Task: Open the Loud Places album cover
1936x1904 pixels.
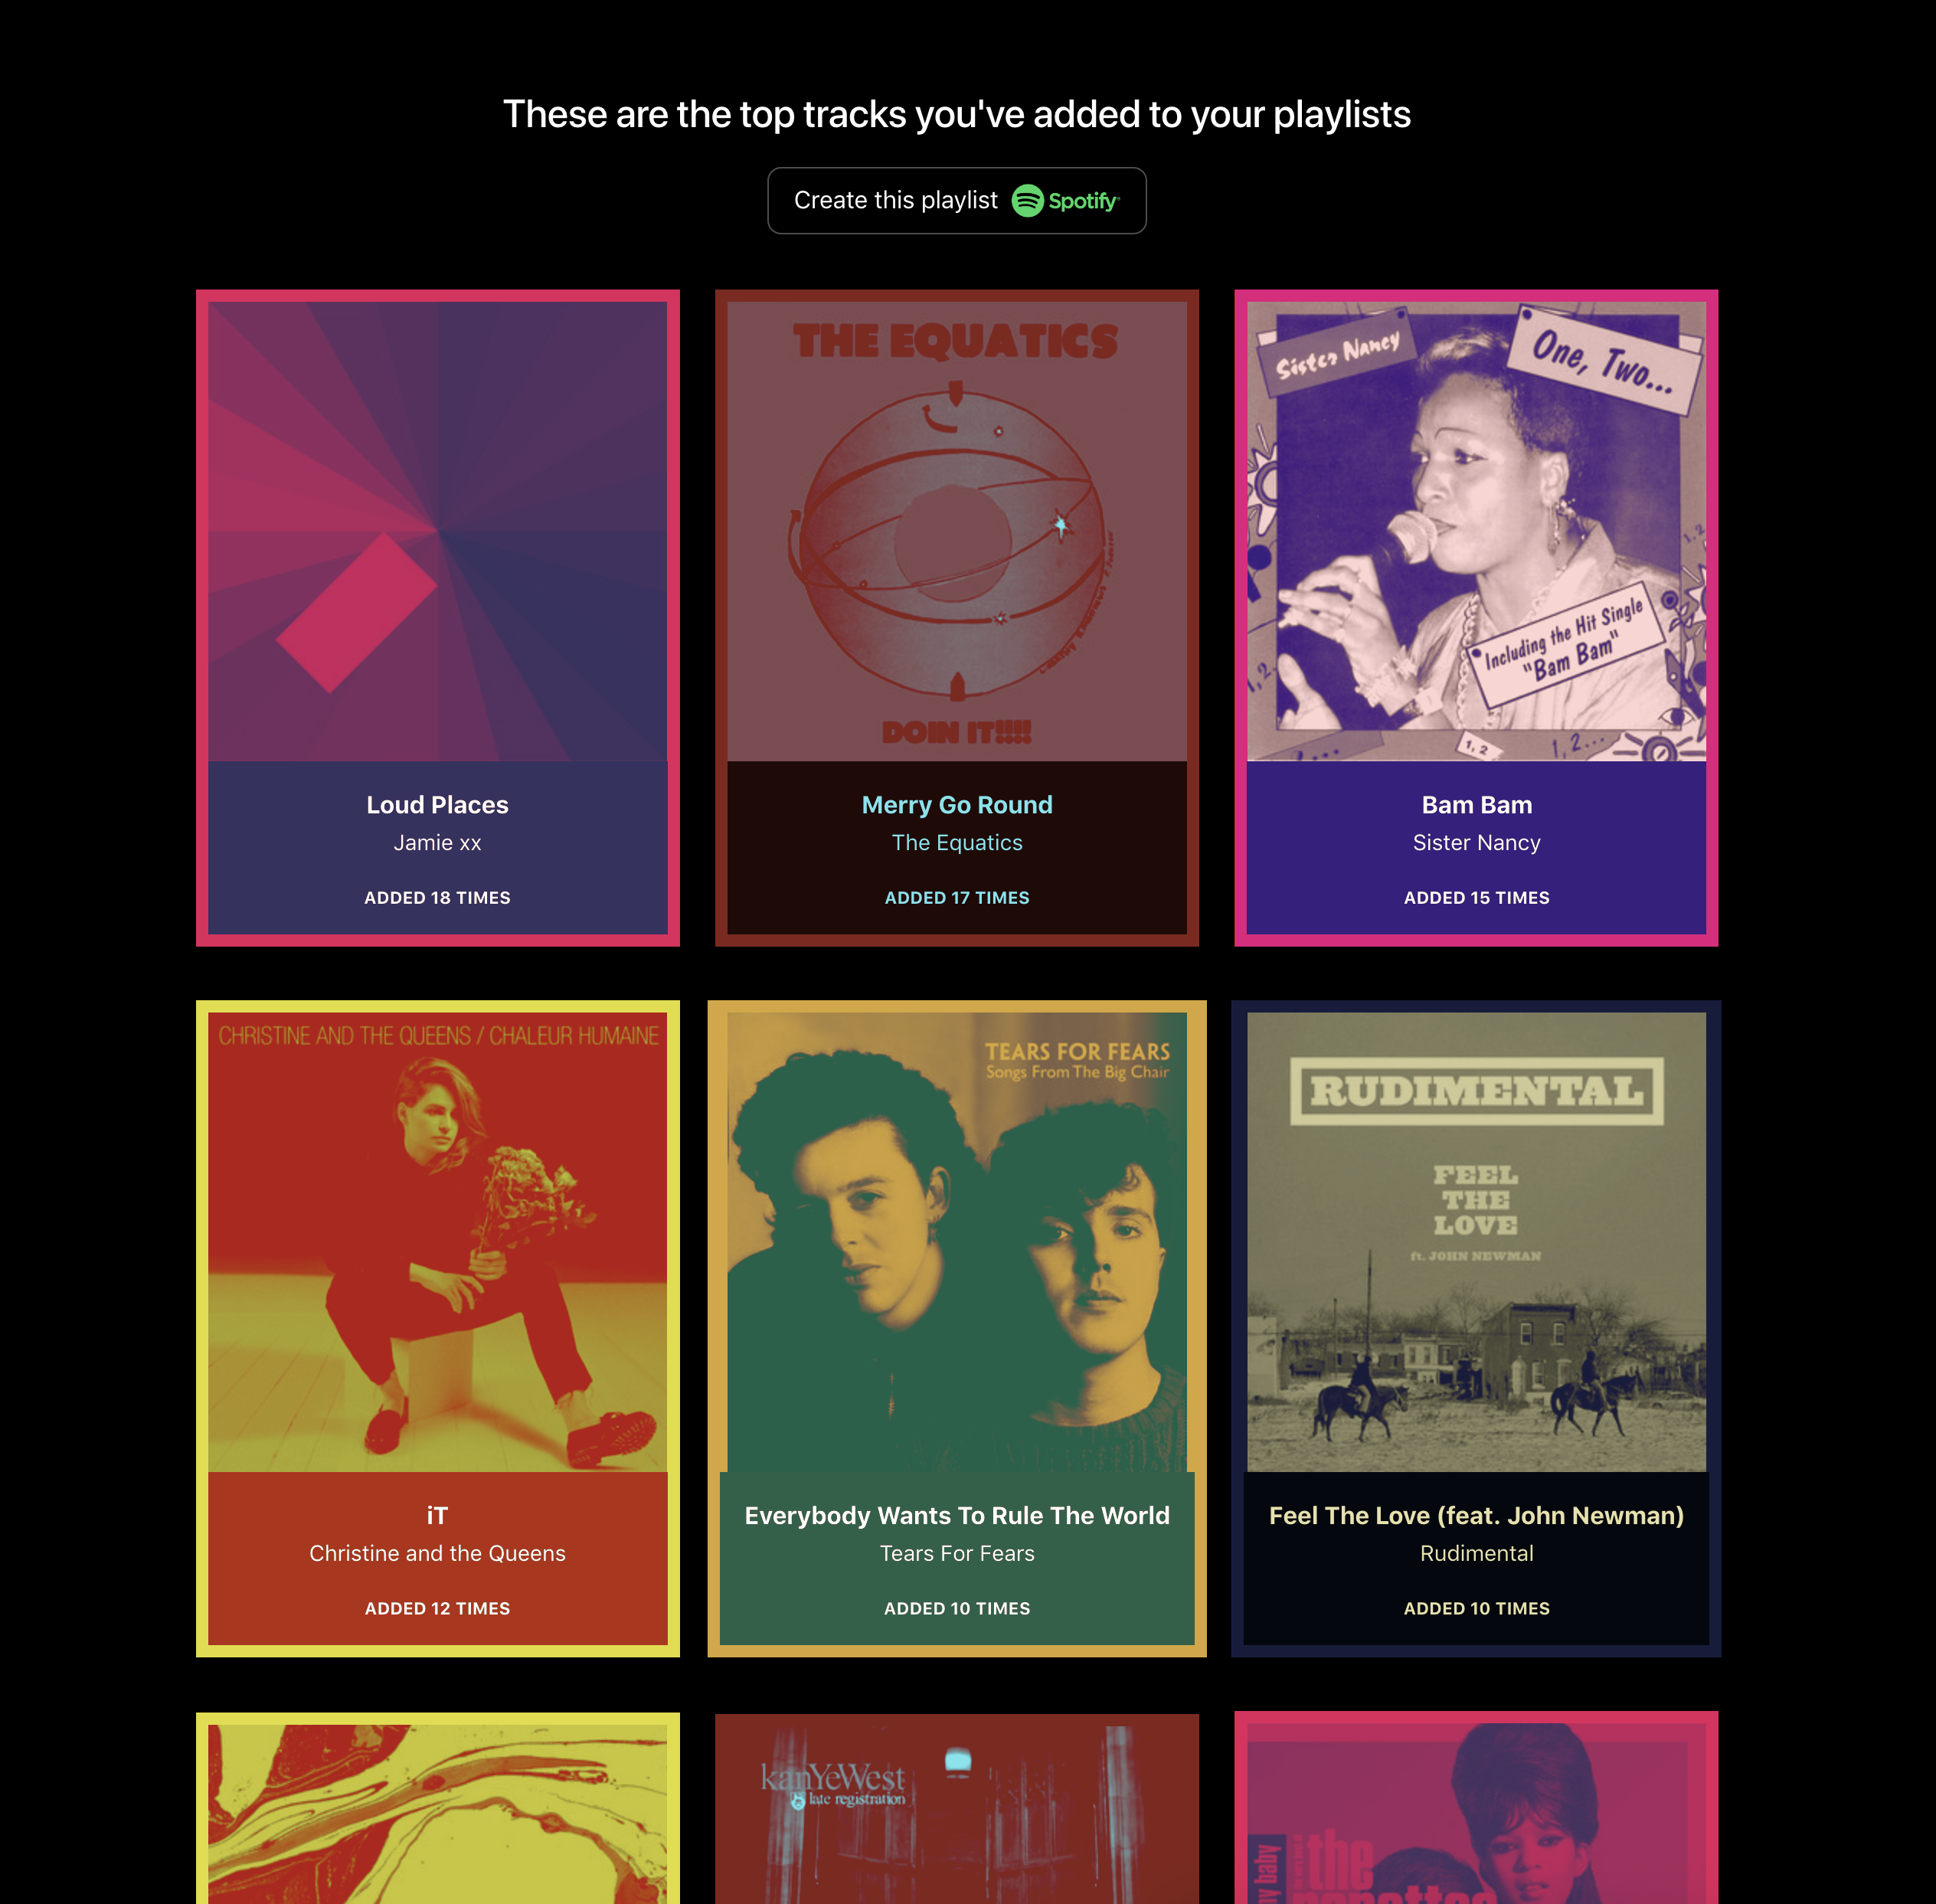Action: (437, 531)
